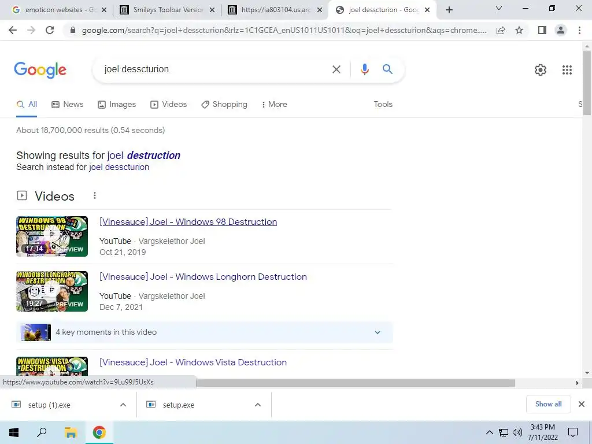Play Windows Longhorn Destruction thumbnail
Screen dimensions: 592x444
pos(52,291)
